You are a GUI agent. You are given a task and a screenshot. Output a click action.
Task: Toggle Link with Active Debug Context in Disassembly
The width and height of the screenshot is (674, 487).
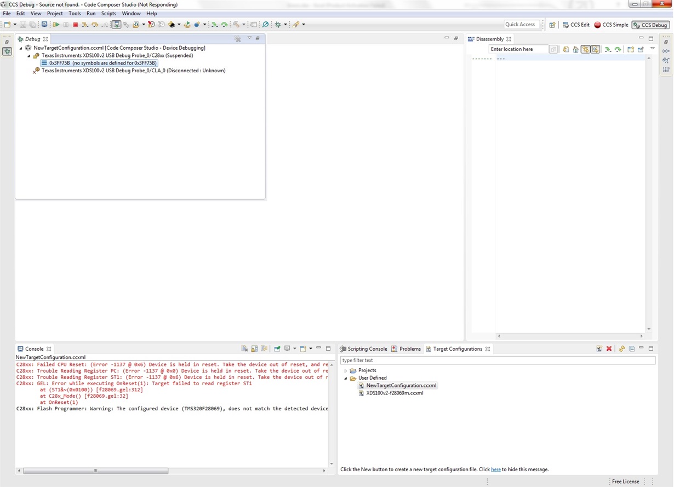pyautogui.click(x=586, y=49)
